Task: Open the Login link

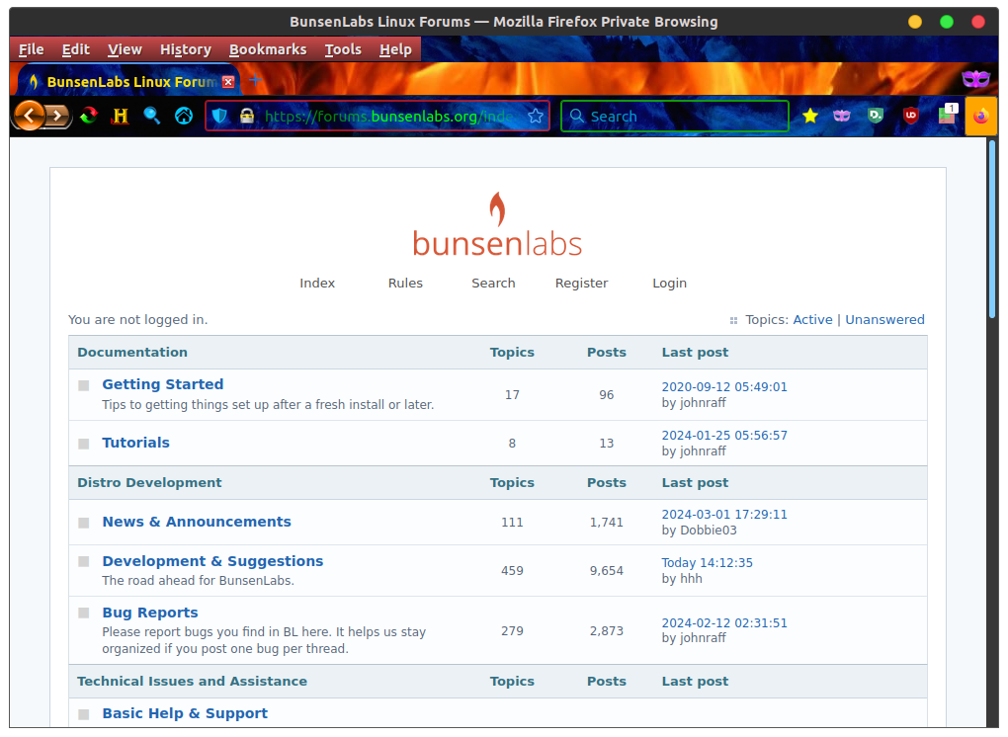Action: pyautogui.click(x=670, y=283)
